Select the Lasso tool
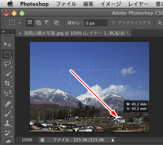 [x=7, y=64]
